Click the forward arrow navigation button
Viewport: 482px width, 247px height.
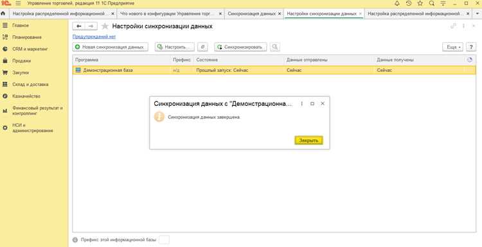pos(91,26)
